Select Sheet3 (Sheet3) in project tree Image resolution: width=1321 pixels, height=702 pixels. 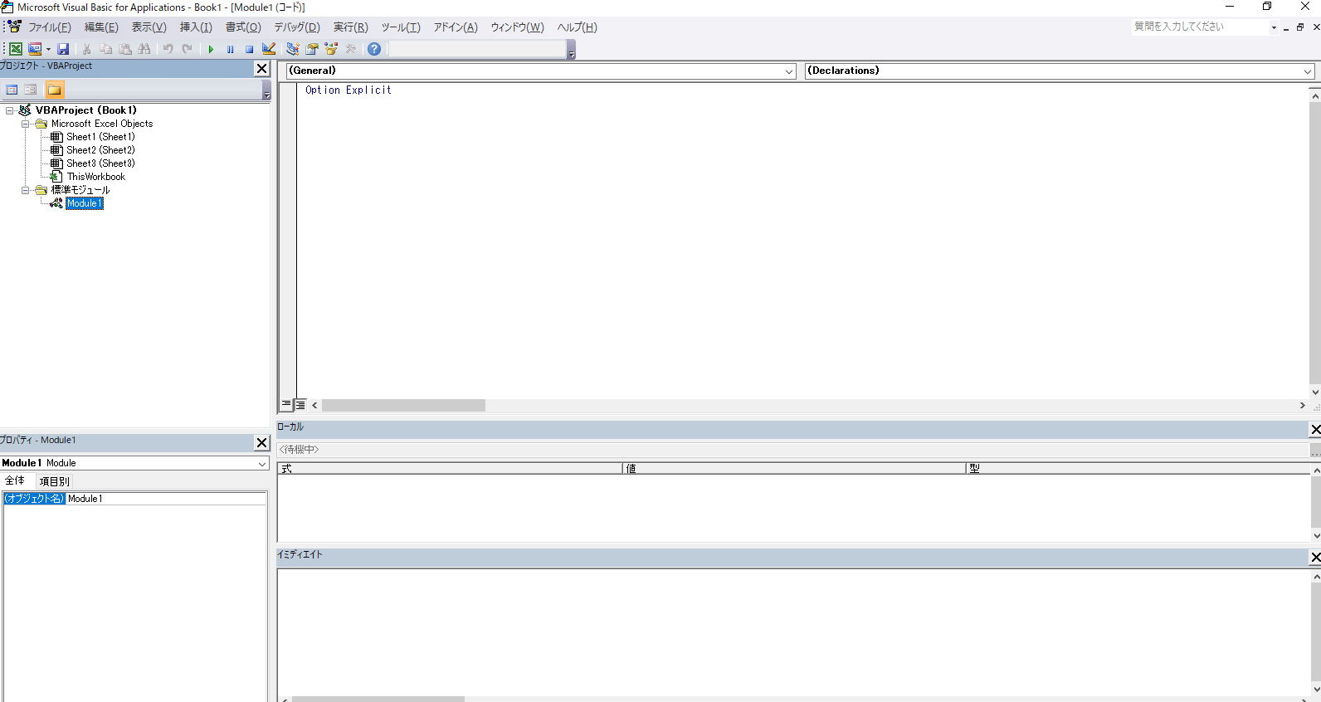(x=100, y=163)
